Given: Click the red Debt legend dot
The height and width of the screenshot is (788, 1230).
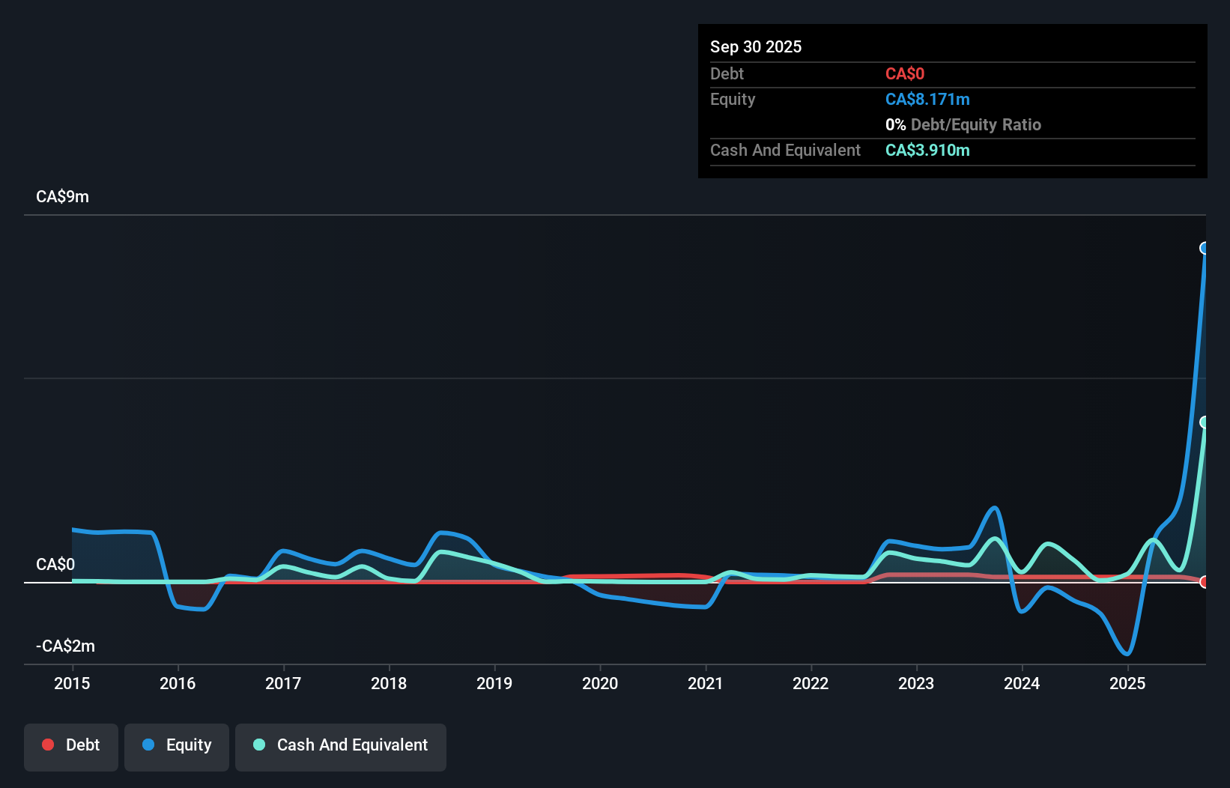Looking at the screenshot, I should coord(48,745).
